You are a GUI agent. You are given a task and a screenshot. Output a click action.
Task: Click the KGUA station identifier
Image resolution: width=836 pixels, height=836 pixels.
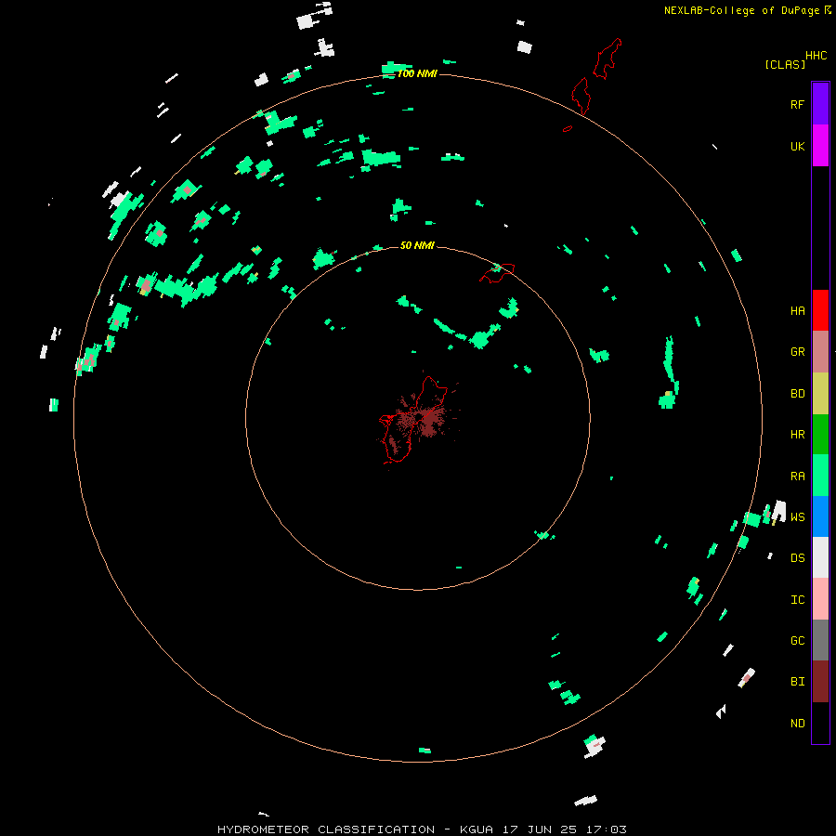(x=477, y=829)
